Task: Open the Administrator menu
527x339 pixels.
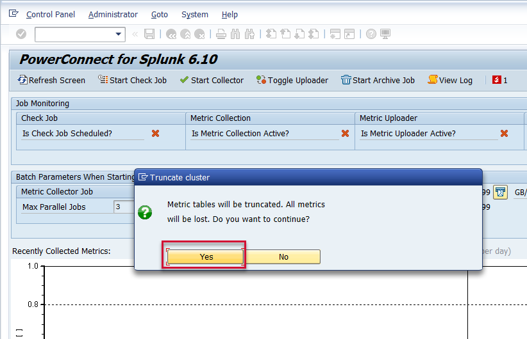Action: [113, 14]
